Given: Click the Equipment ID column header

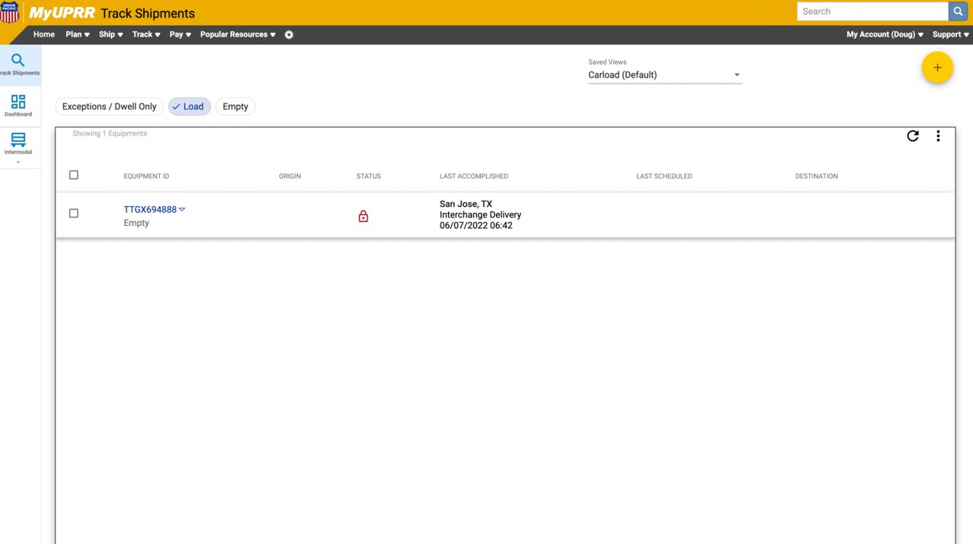Looking at the screenshot, I should [x=147, y=177].
